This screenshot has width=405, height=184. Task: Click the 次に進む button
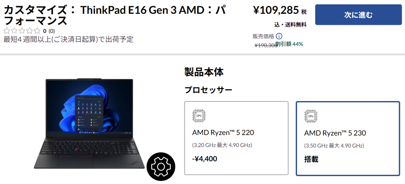(x=358, y=15)
